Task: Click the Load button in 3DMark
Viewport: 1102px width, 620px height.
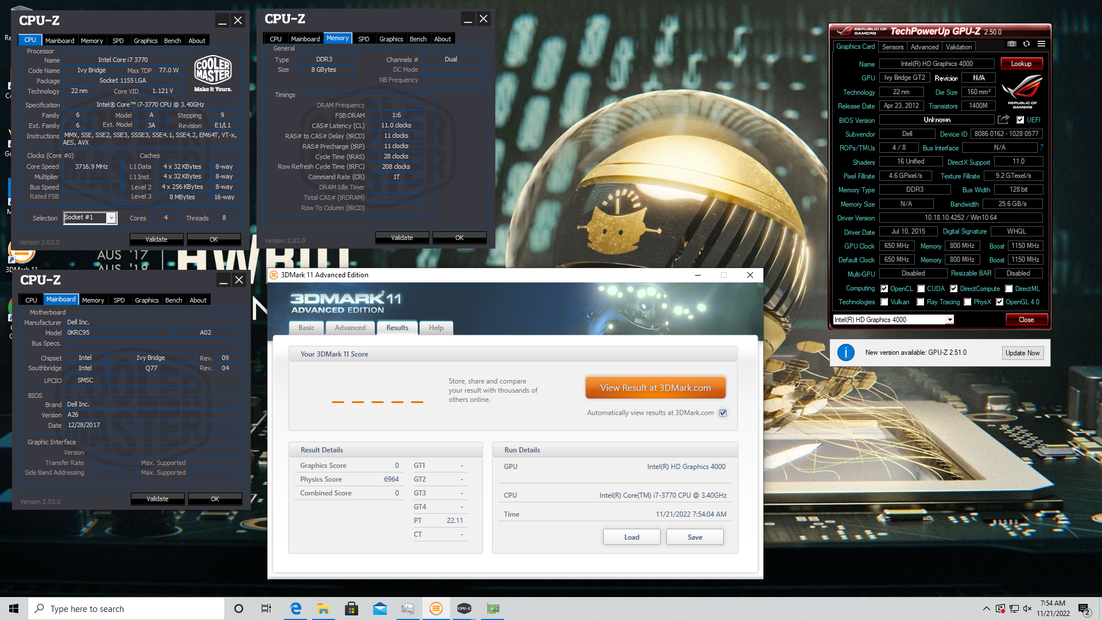Action: click(x=631, y=537)
